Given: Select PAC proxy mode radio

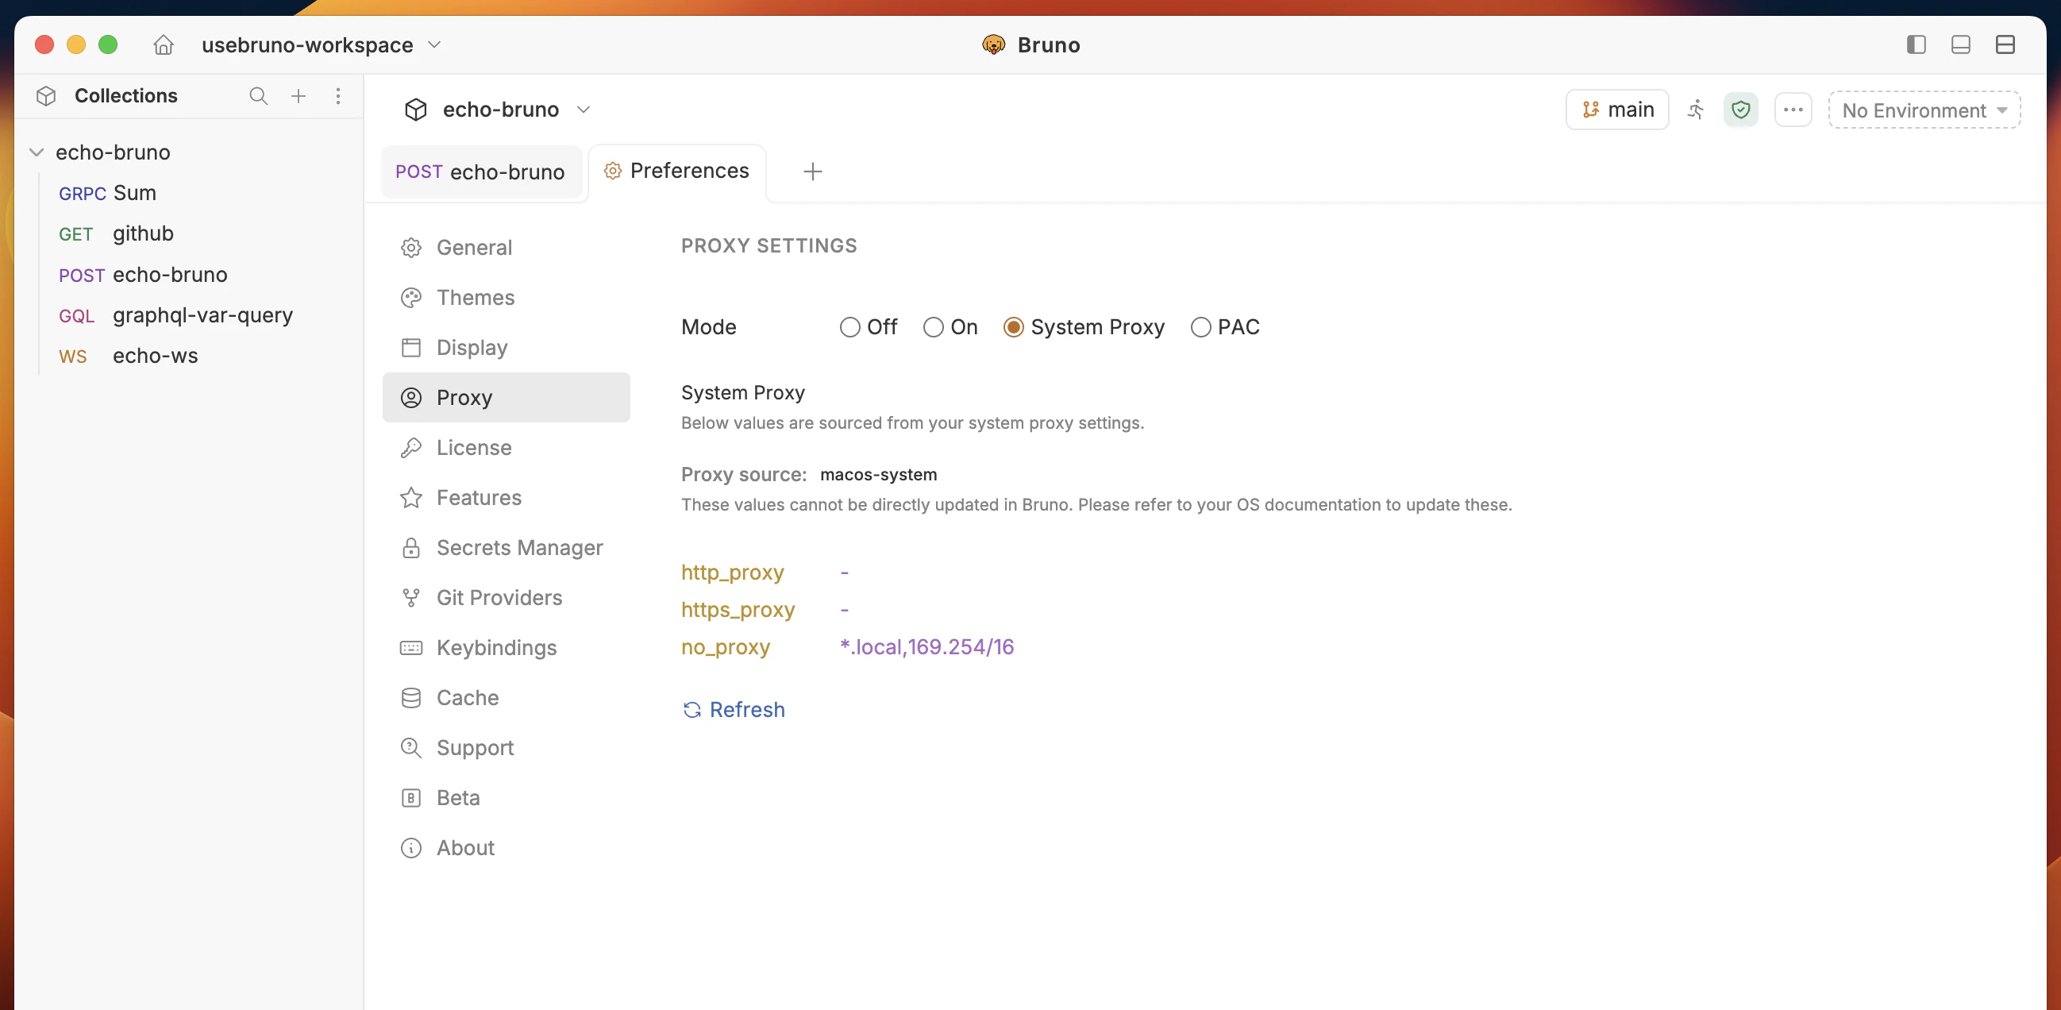Looking at the screenshot, I should (x=1200, y=327).
